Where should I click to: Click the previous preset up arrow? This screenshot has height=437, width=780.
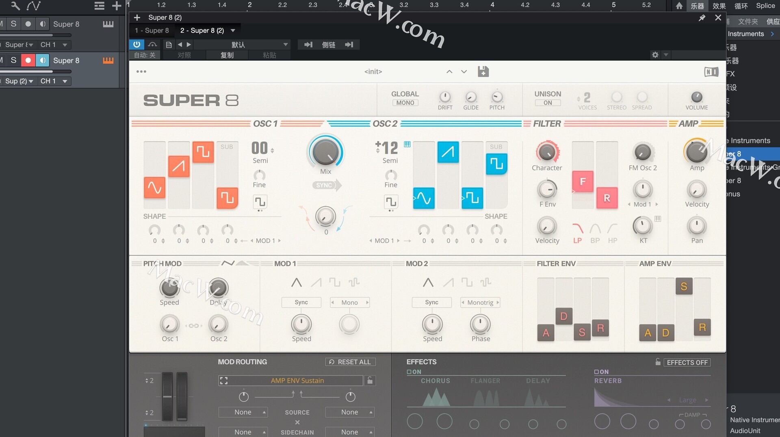click(x=449, y=71)
